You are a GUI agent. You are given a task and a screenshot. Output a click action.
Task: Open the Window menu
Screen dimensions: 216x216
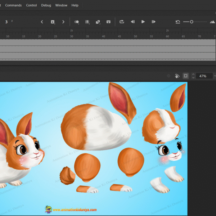point(61,5)
